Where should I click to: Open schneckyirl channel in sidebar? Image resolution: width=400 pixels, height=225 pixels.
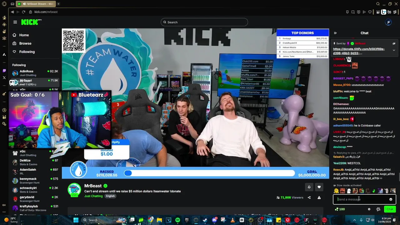point(35,190)
